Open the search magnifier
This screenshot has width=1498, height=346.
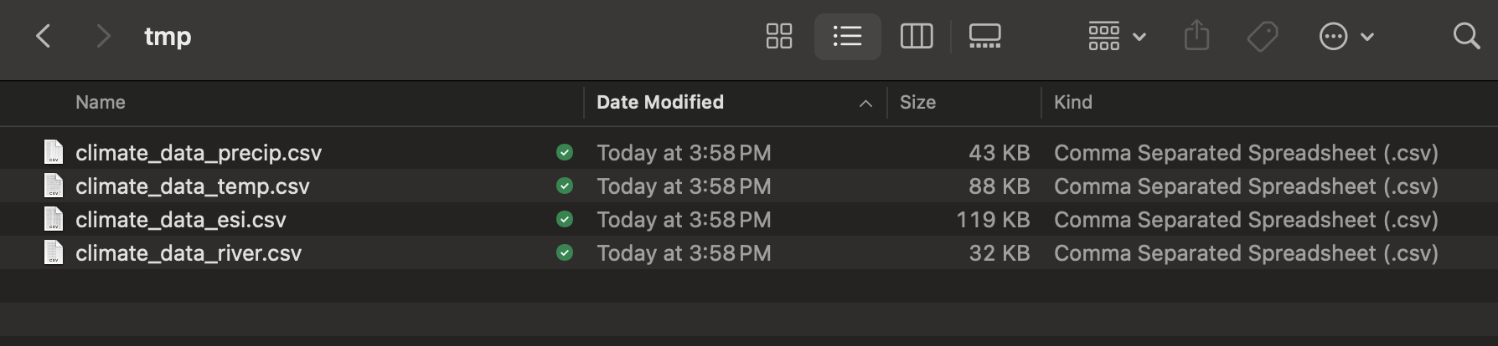coord(1466,36)
